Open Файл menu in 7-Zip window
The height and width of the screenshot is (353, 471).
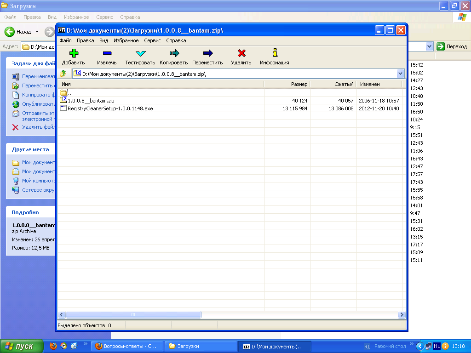tap(65, 40)
